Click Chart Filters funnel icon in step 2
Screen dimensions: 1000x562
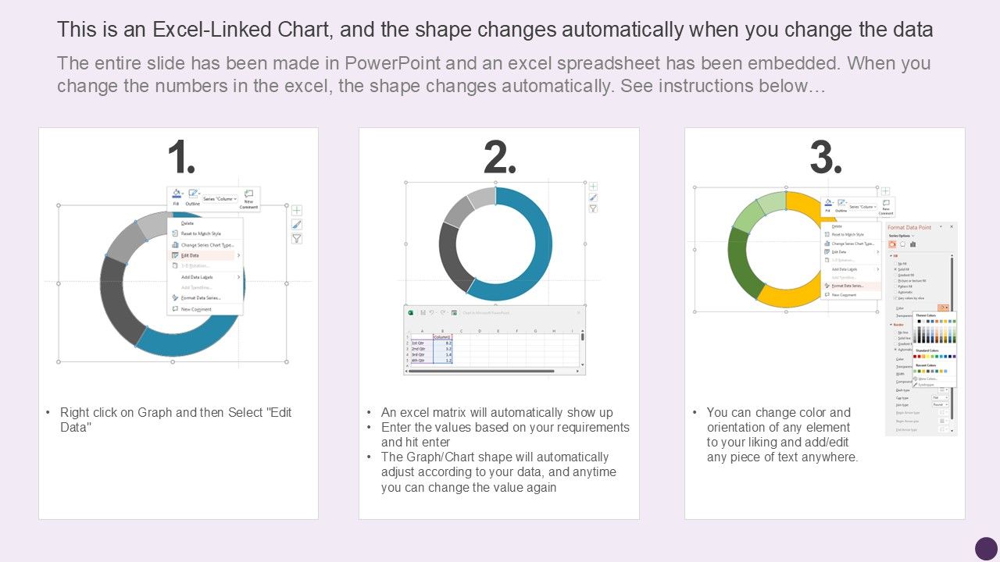pyautogui.click(x=593, y=208)
